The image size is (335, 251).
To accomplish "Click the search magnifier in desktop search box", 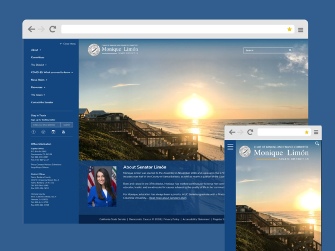I will tap(290, 50).
